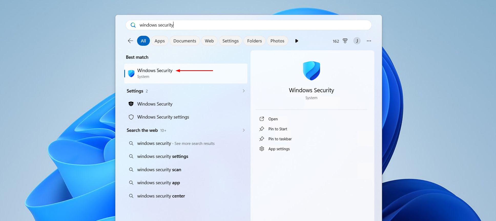Choose Pin to Start

(278, 129)
